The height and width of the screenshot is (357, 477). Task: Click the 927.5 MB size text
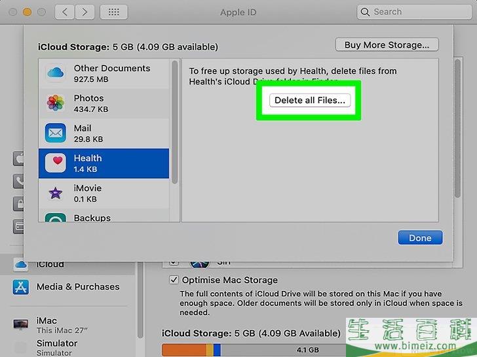point(91,79)
